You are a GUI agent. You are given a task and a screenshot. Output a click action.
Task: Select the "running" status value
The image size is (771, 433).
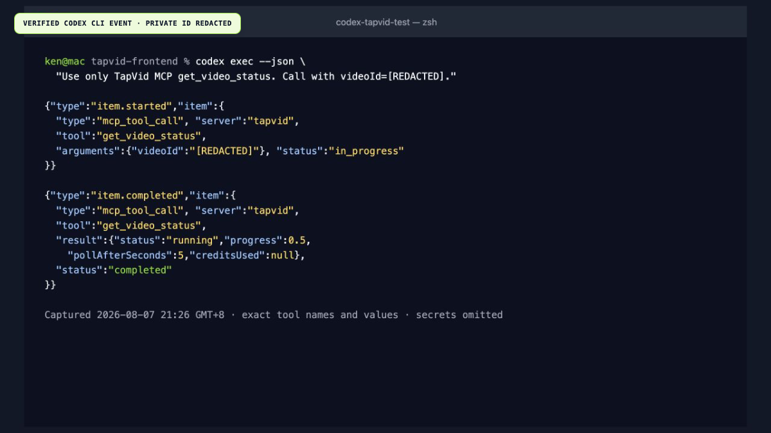coord(192,241)
